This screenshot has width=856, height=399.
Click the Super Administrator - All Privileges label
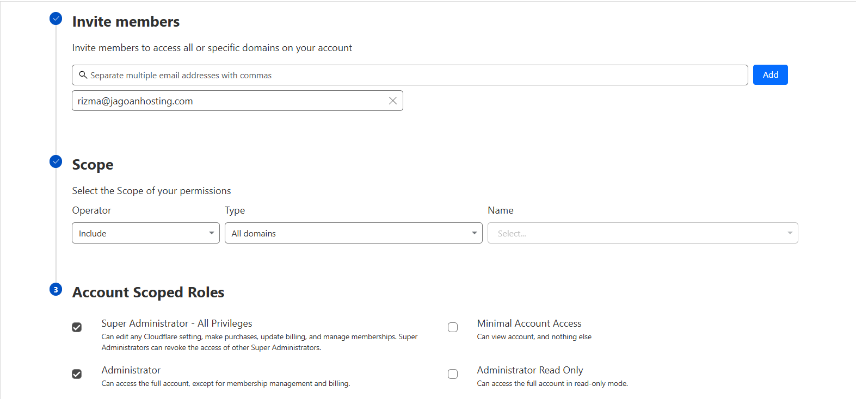pyautogui.click(x=177, y=323)
